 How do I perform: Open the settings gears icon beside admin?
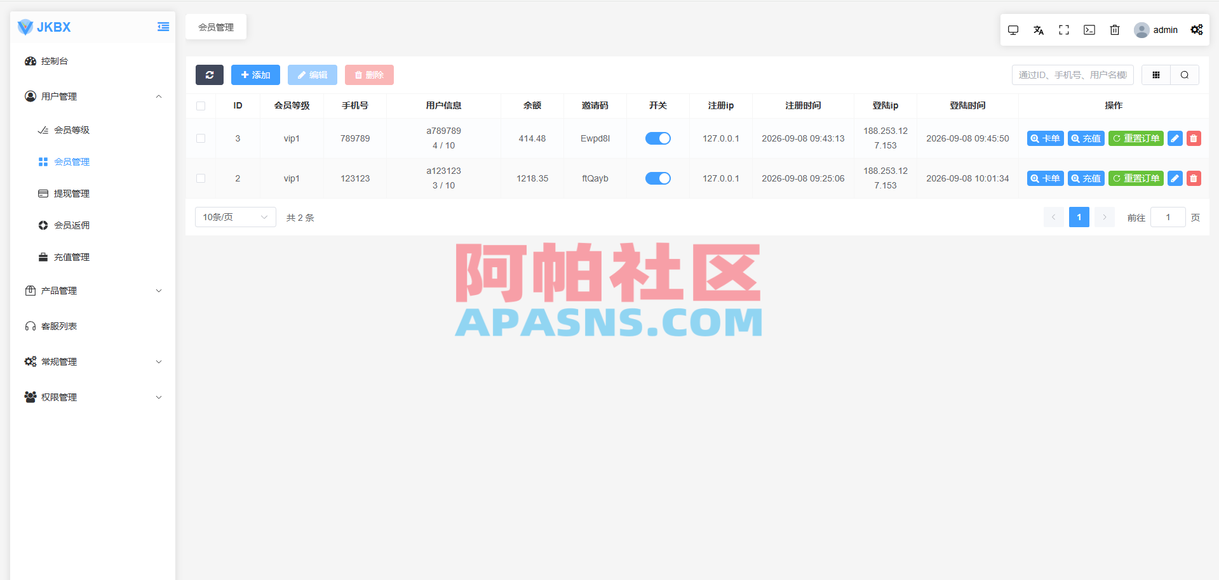(1197, 30)
